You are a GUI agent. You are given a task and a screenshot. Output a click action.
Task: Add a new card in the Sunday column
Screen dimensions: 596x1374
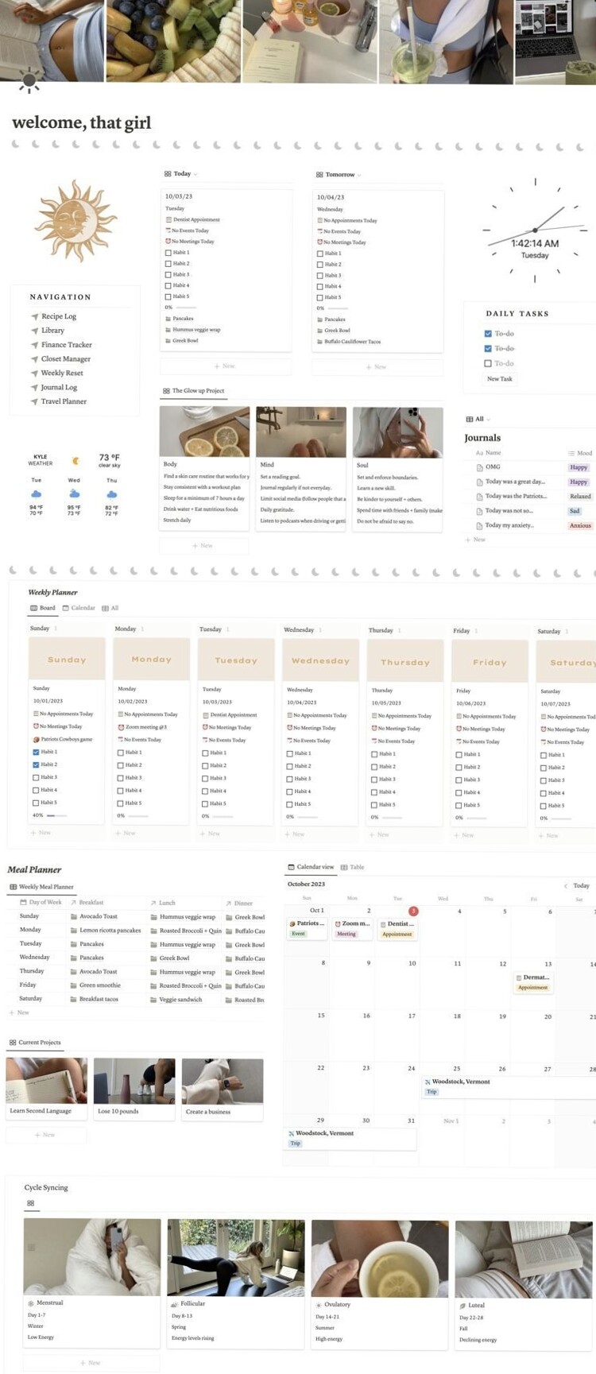41,833
